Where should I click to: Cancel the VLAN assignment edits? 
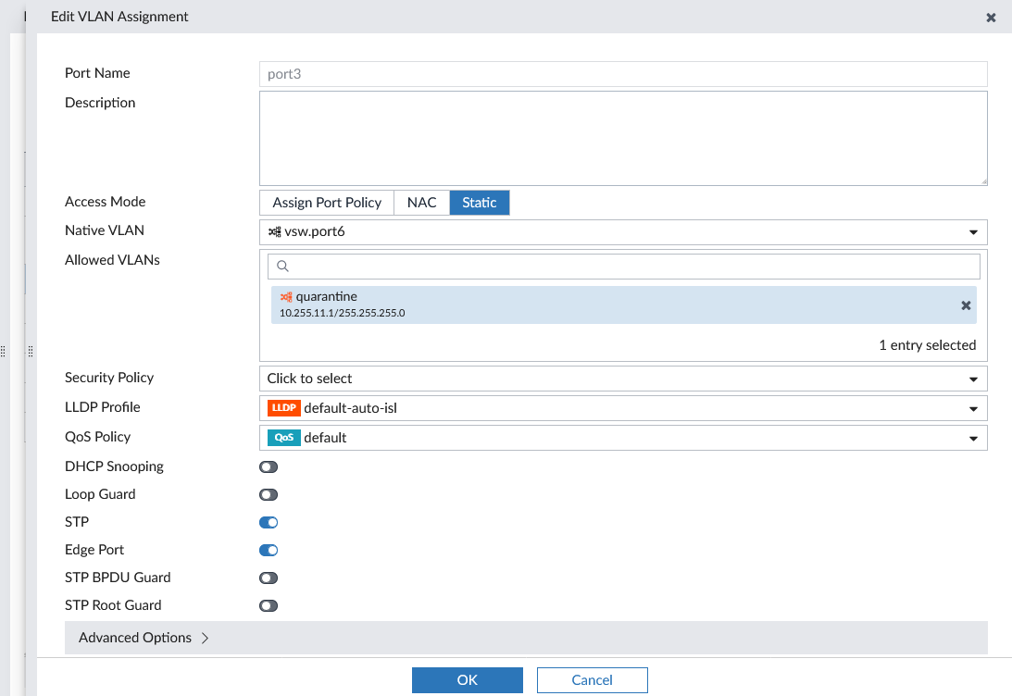pos(592,678)
